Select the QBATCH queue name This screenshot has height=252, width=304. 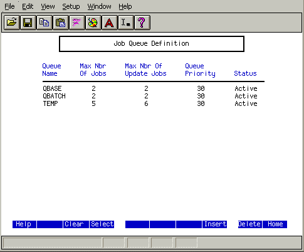(x=54, y=96)
